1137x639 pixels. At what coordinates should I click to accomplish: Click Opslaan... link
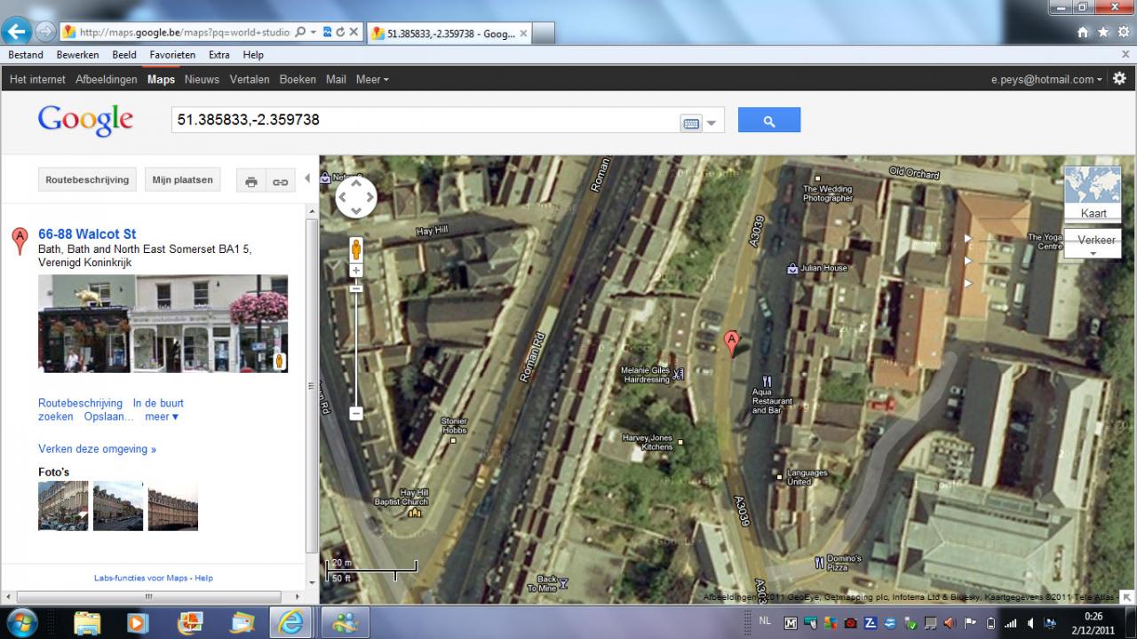pos(108,416)
